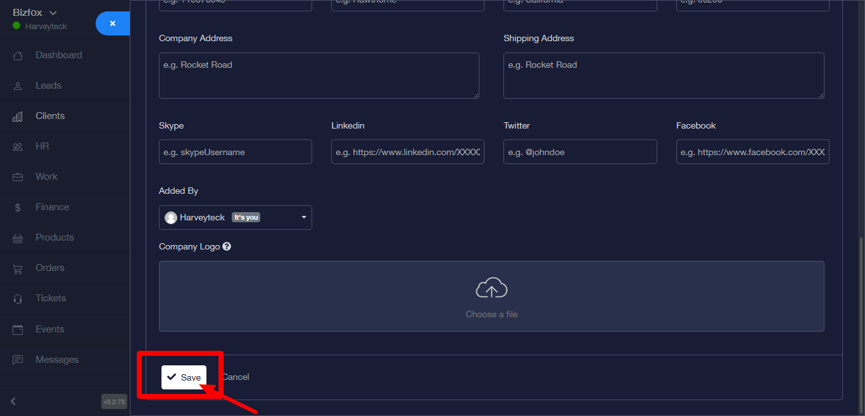The height and width of the screenshot is (416, 865).
Task: Open the Products menu item
Action: tap(54, 237)
